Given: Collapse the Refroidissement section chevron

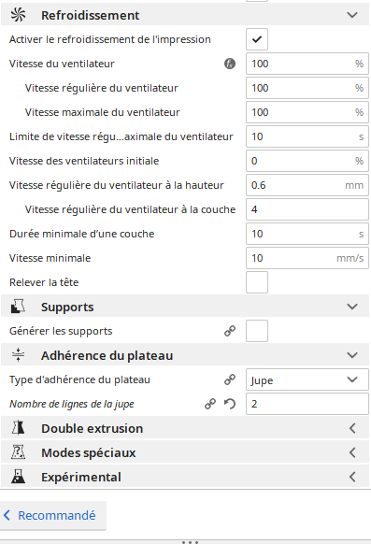Looking at the screenshot, I should pyautogui.click(x=352, y=15).
